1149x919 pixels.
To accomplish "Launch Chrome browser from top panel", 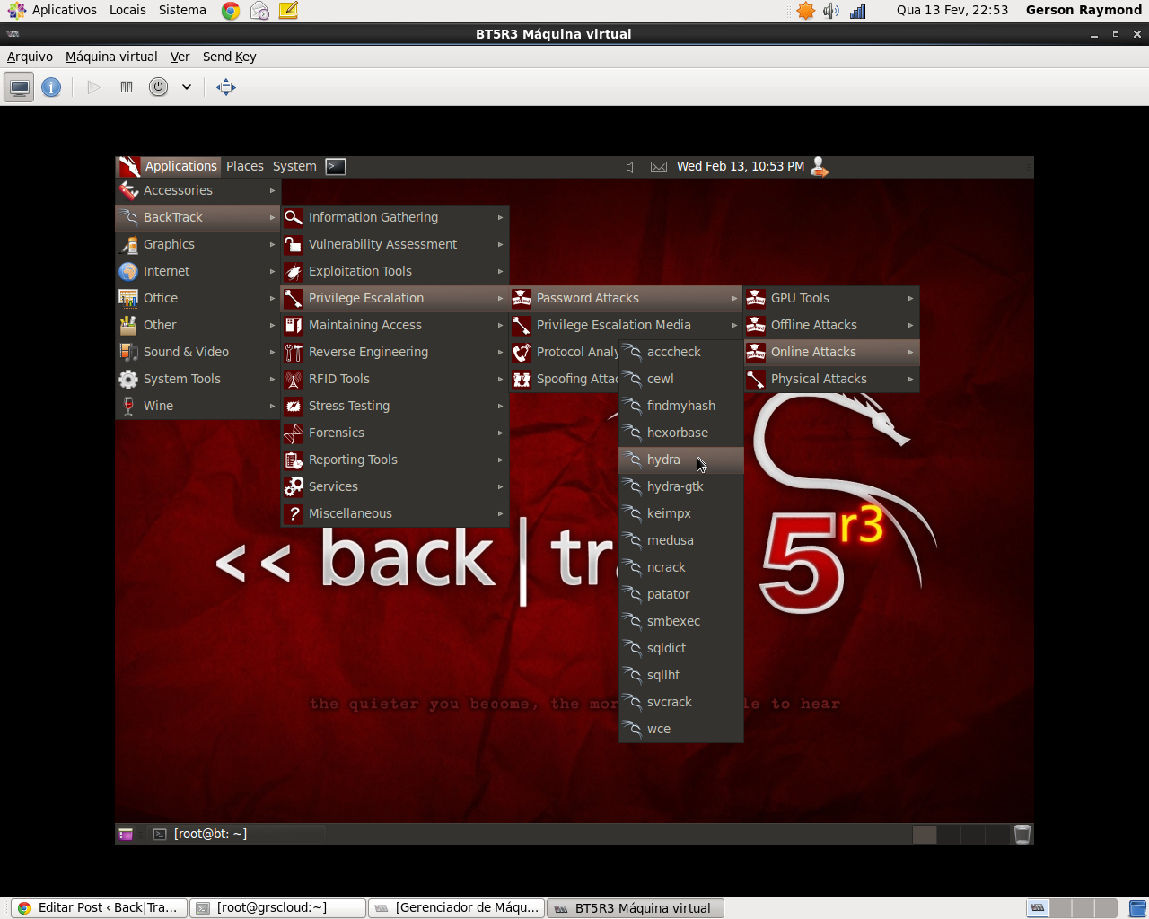I will [x=231, y=11].
